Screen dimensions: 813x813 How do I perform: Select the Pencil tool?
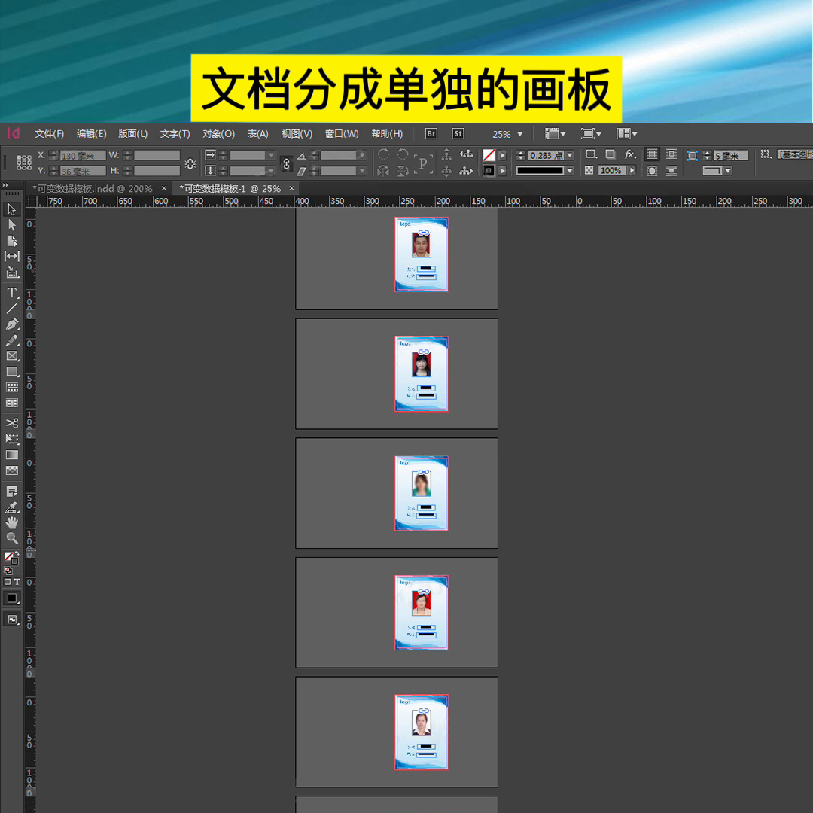click(12, 340)
